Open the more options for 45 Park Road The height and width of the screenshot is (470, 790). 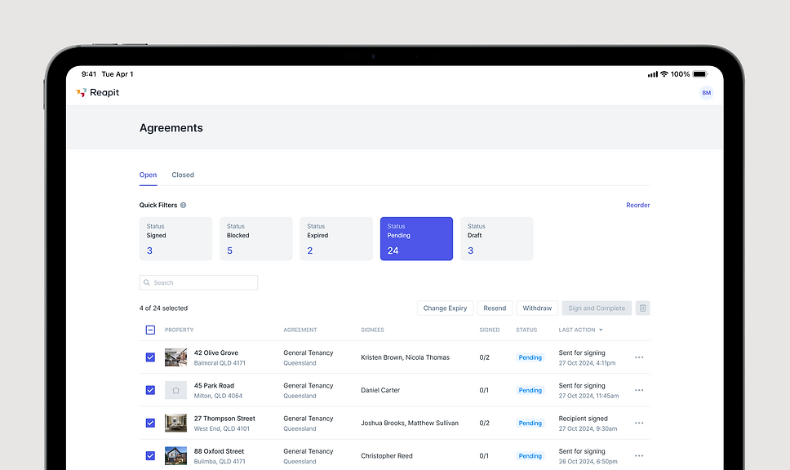(x=639, y=390)
